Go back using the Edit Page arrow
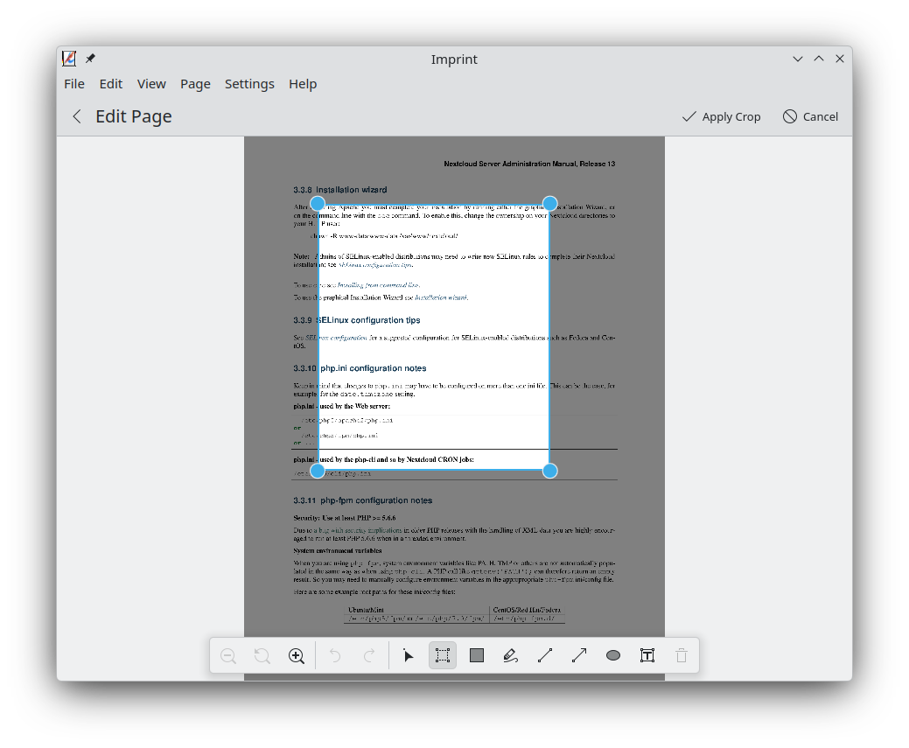 coord(77,116)
